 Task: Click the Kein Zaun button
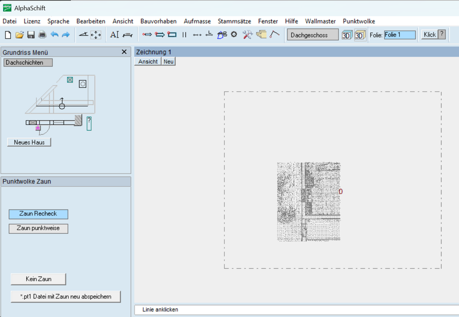[x=38, y=279]
